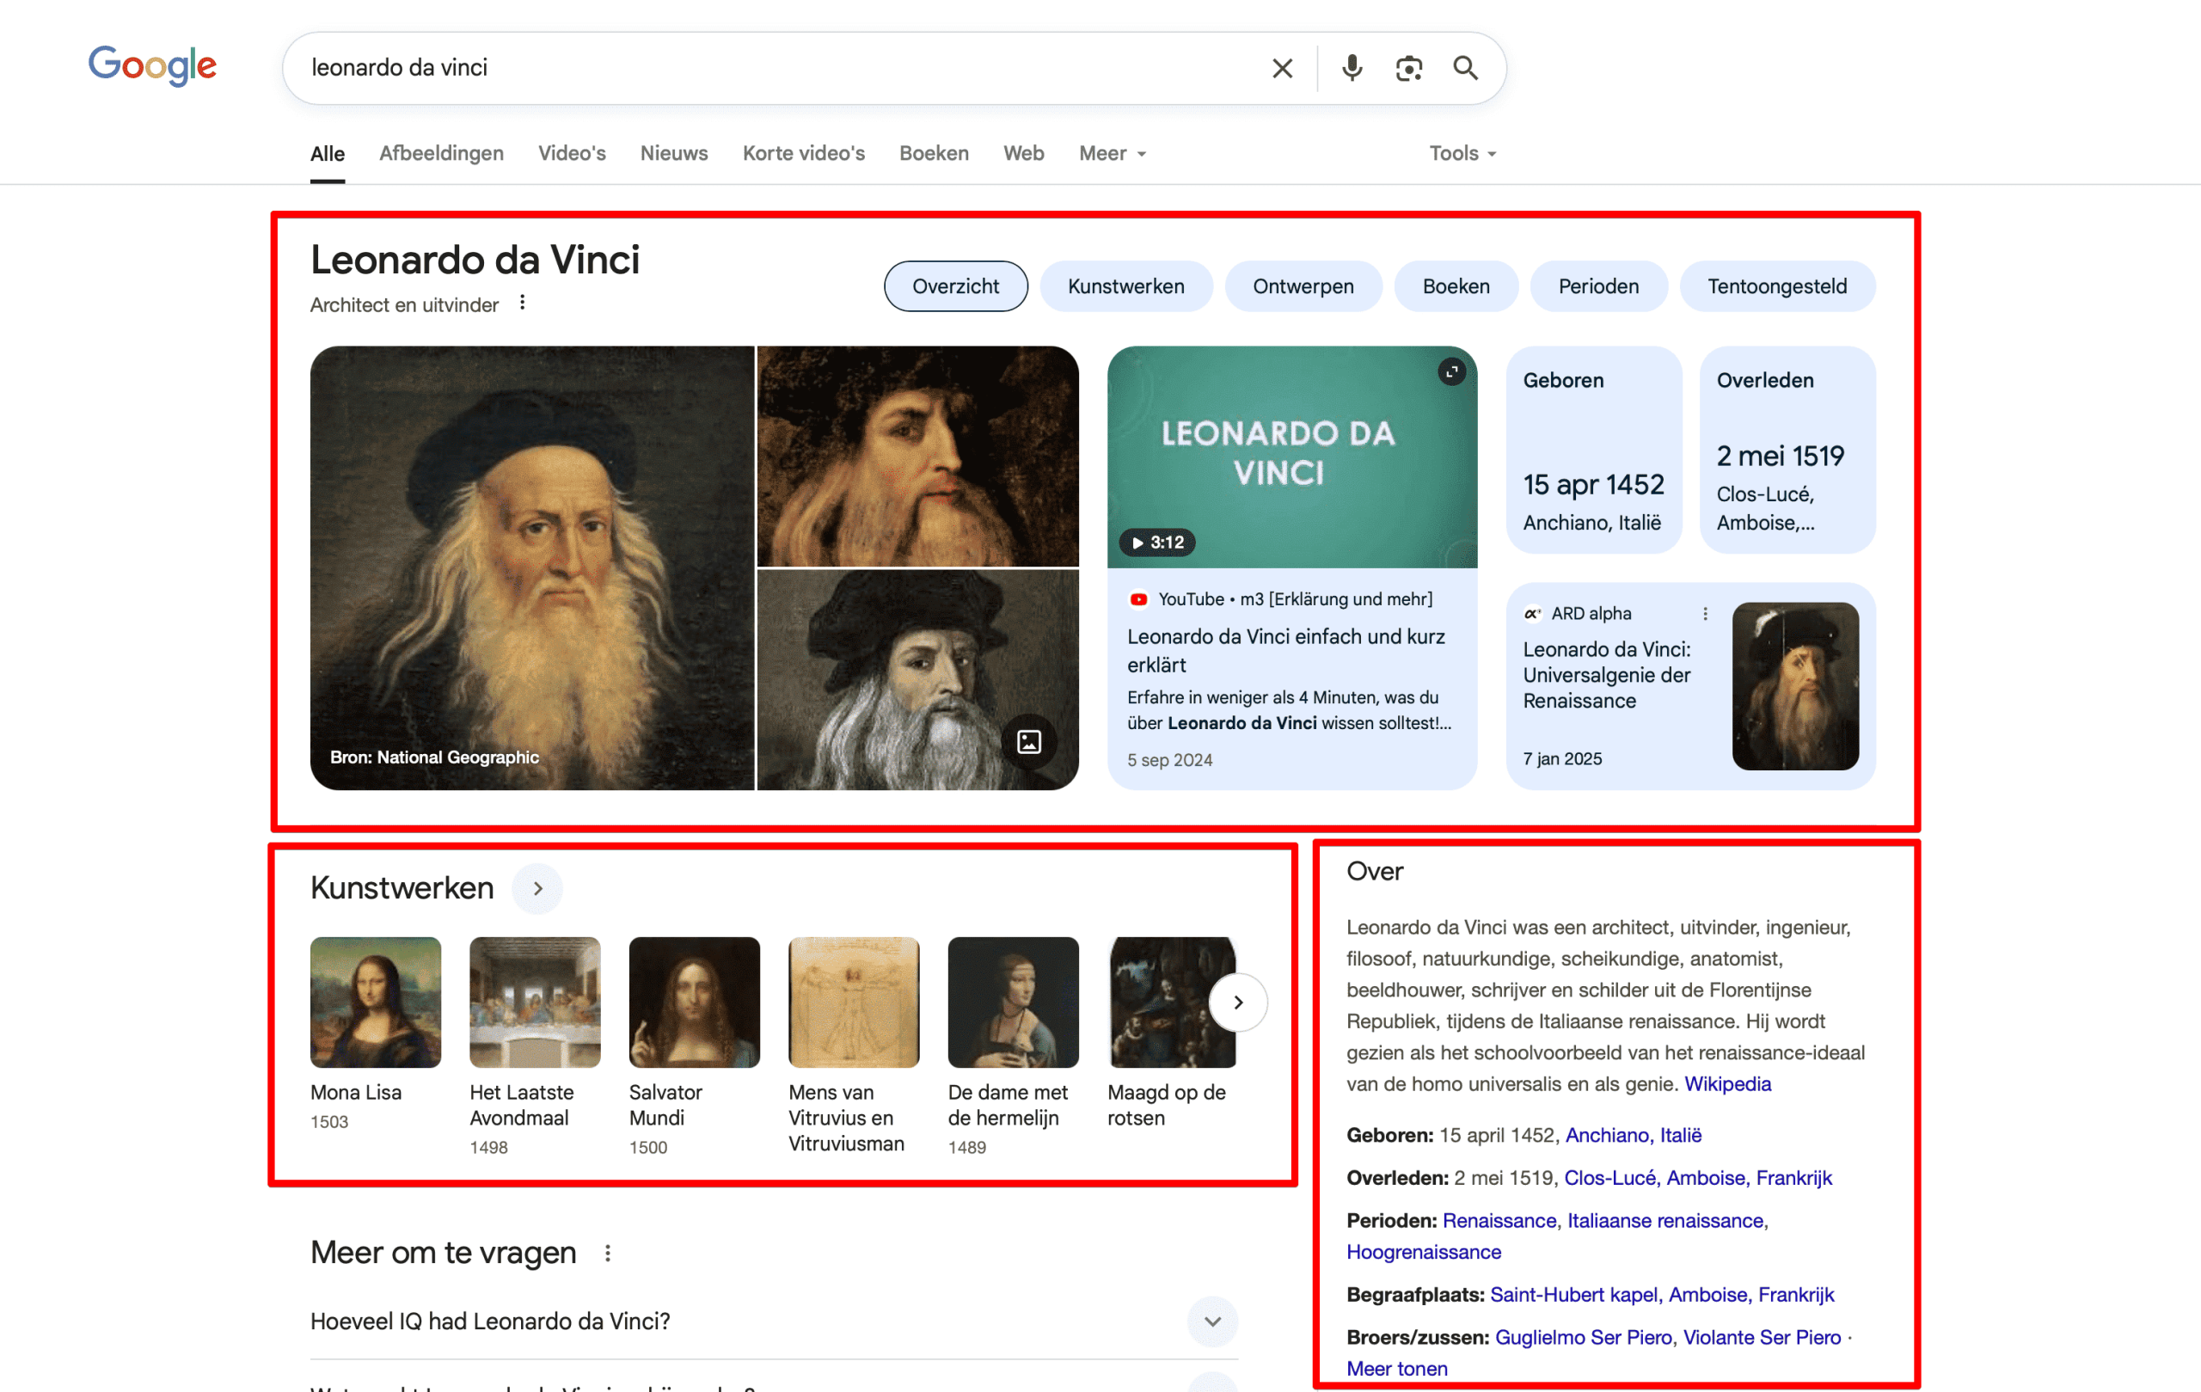This screenshot has width=2201, height=1392.
Task: Expand more siblings via Meer tonen
Action: pyautogui.click(x=1396, y=1368)
